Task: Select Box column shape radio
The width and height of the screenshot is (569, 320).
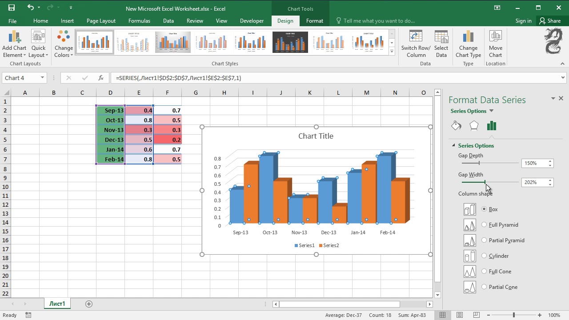Action: coord(484,209)
